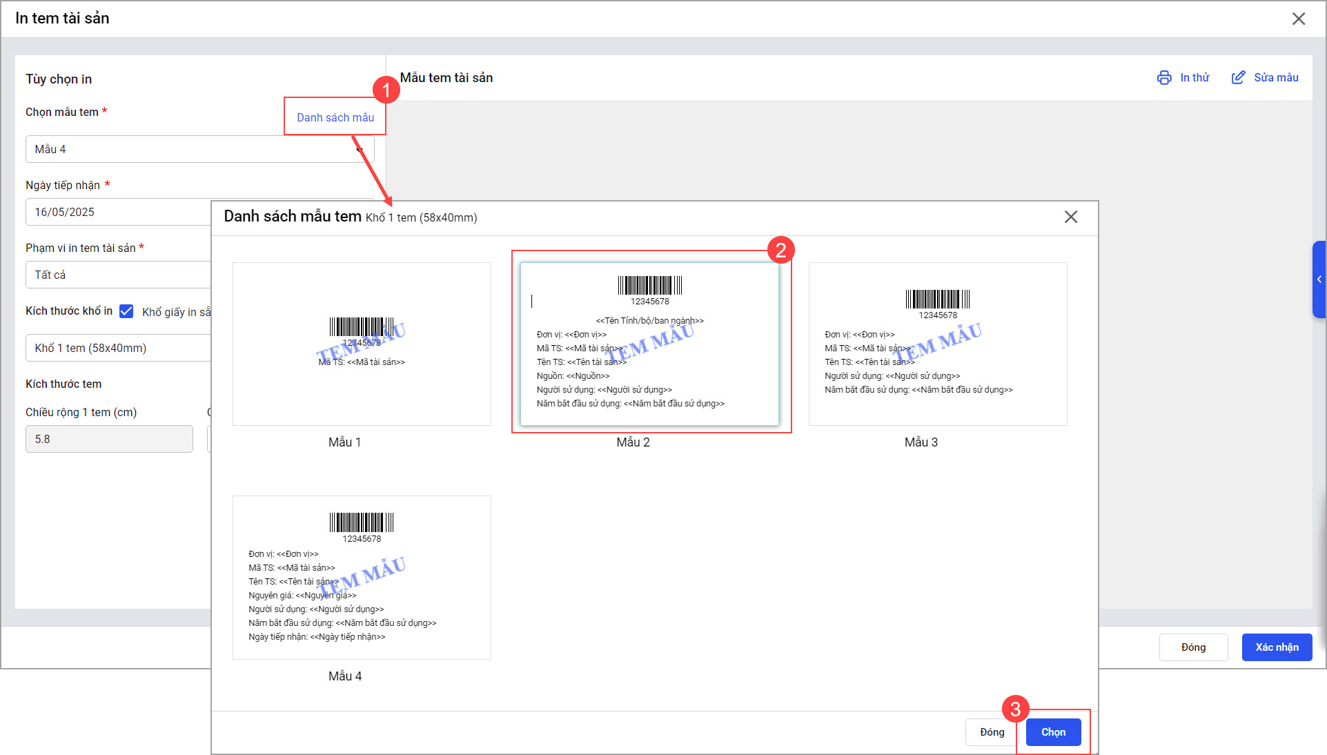The width and height of the screenshot is (1327, 755).
Task: Select the Mẫu 4 template thumbnail
Action: point(362,577)
